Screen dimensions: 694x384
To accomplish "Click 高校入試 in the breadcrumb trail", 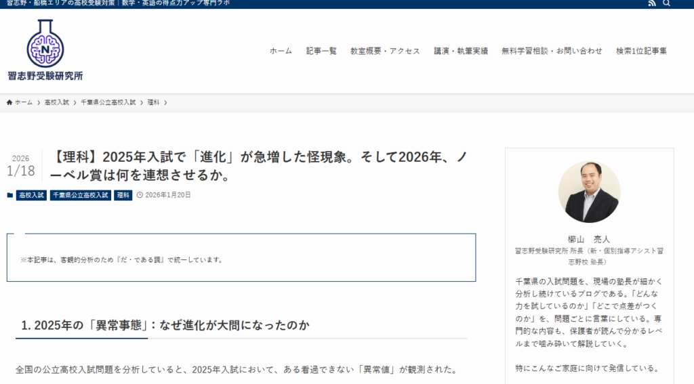I will pos(57,102).
